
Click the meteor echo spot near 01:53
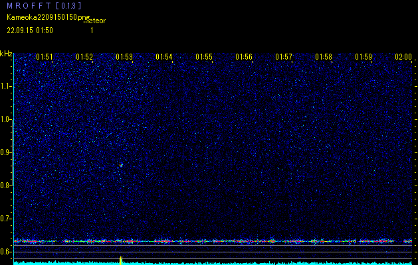pos(121,165)
